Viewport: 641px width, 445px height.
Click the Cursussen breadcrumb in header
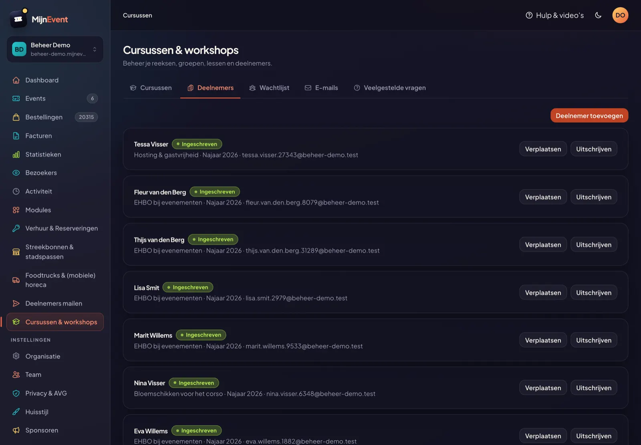point(137,15)
